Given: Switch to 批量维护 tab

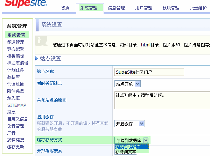Looking at the screenshot, I should pos(198,8).
